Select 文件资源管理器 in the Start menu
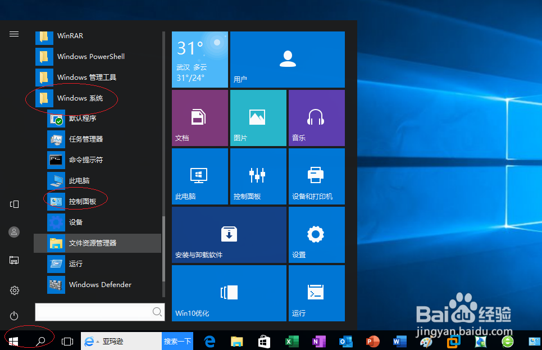The width and height of the screenshot is (542, 350). click(x=99, y=243)
